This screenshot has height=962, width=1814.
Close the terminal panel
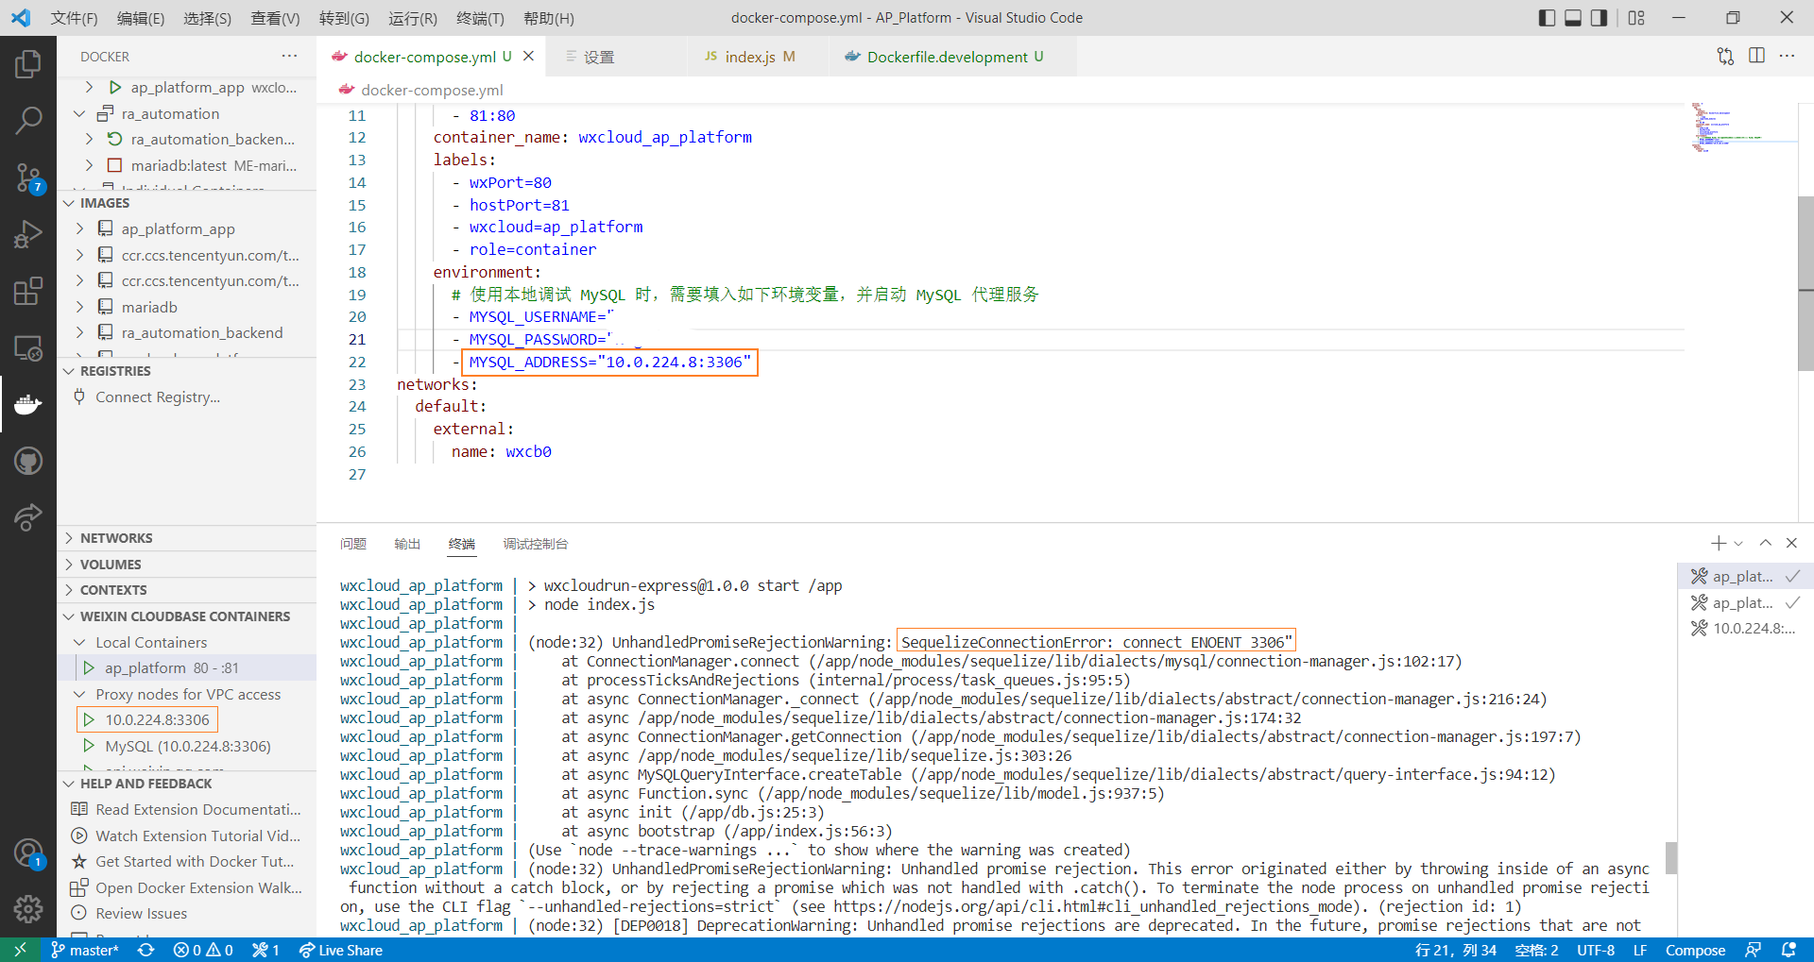(1791, 543)
